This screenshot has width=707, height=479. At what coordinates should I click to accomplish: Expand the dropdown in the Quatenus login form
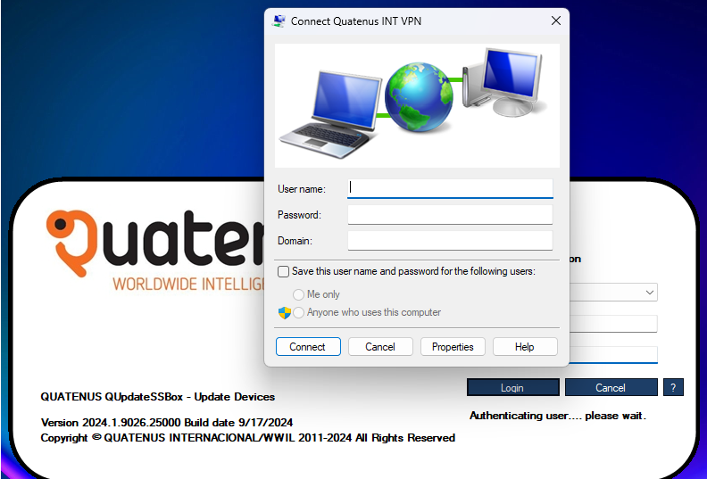pos(649,293)
